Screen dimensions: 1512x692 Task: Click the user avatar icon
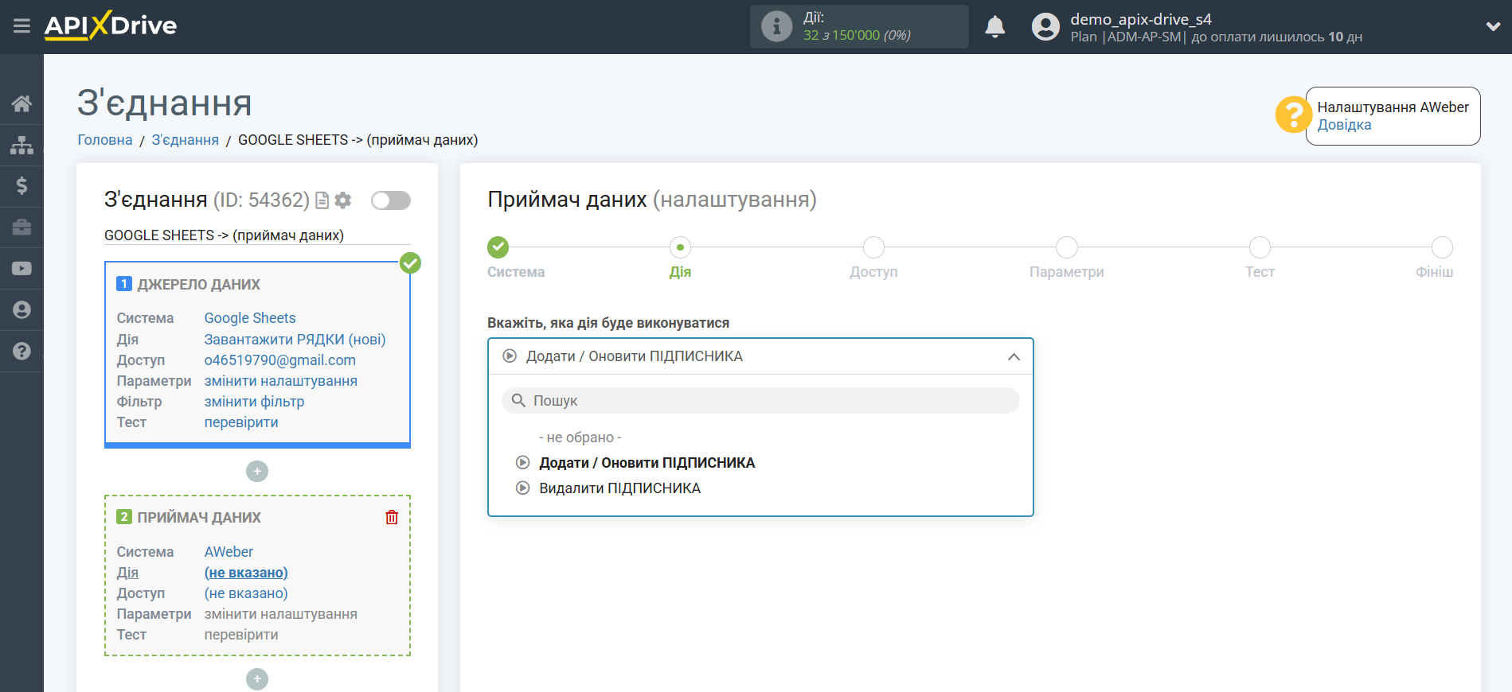1045,27
